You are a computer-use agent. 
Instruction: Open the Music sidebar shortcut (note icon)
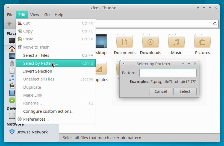[x=12, y=78]
